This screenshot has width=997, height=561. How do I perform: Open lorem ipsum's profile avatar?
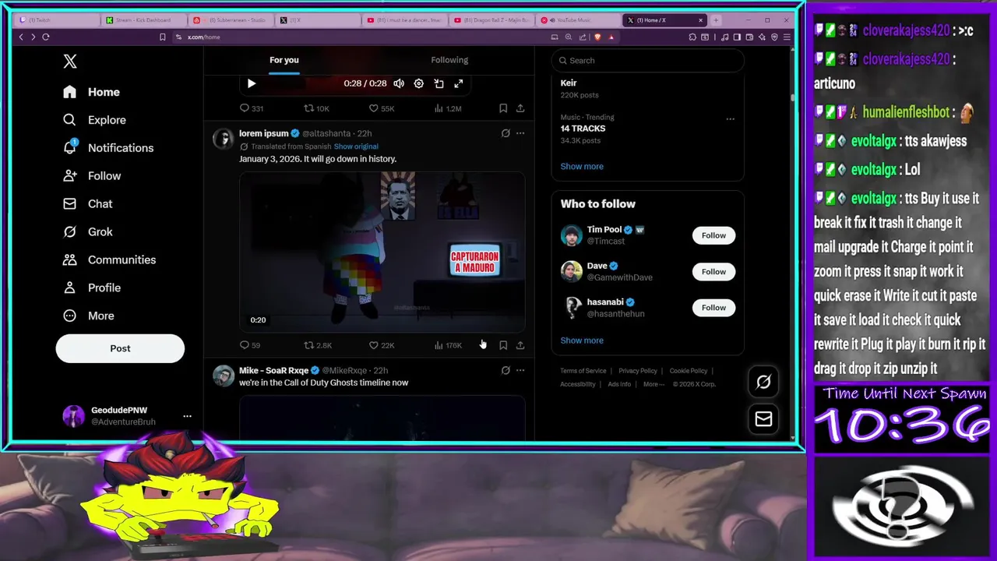click(x=224, y=139)
